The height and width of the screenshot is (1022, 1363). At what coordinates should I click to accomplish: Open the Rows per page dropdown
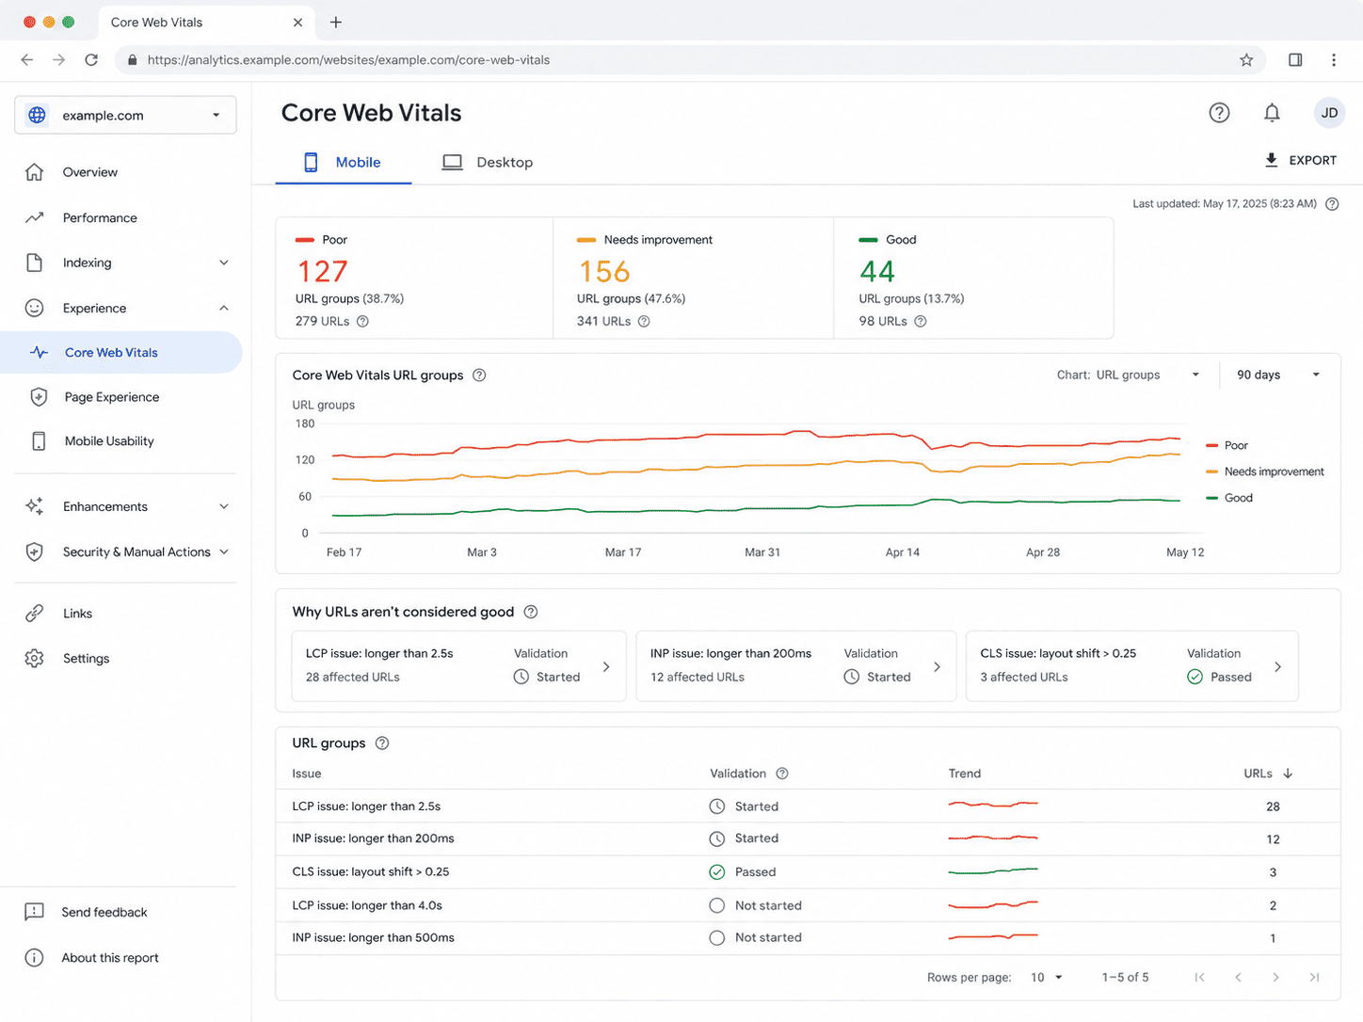coord(1047,978)
